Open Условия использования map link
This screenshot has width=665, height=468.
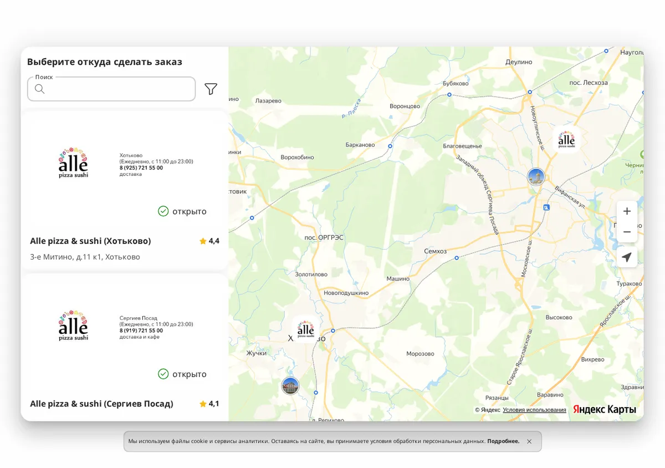(534, 410)
